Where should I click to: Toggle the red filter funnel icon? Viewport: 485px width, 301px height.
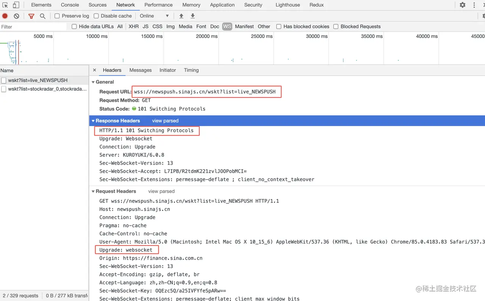31,16
